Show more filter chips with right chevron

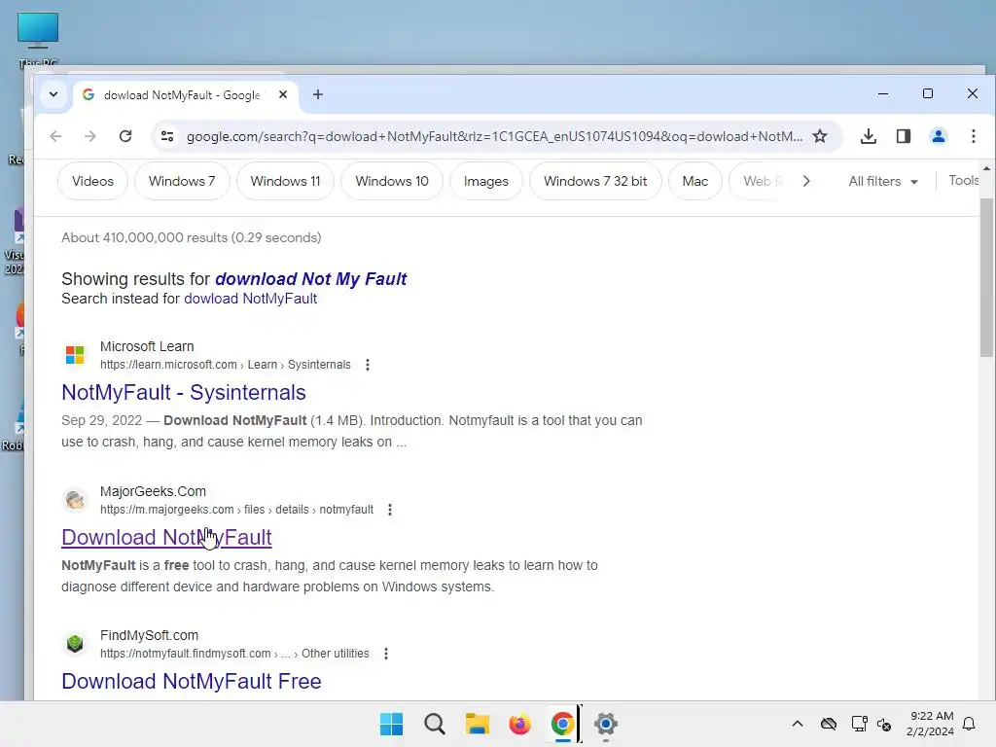click(806, 181)
